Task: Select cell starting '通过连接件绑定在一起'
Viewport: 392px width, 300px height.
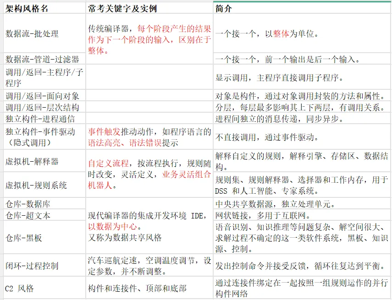Action: pos(302,288)
